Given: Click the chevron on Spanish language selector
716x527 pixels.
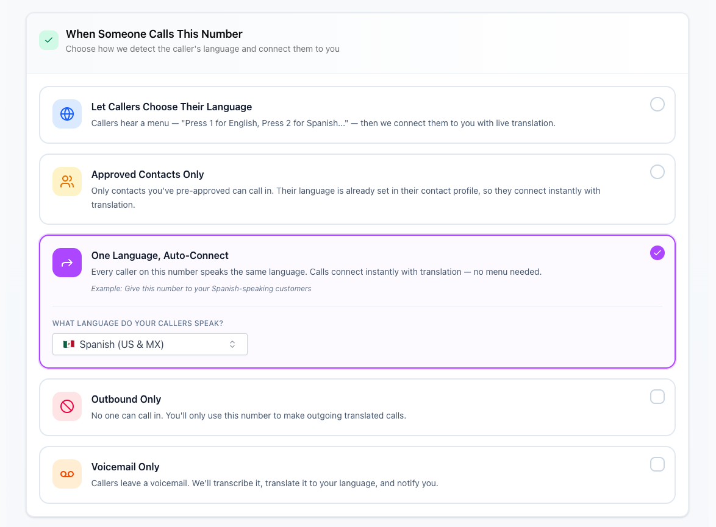Looking at the screenshot, I should pyautogui.click(x=232, y=344).
